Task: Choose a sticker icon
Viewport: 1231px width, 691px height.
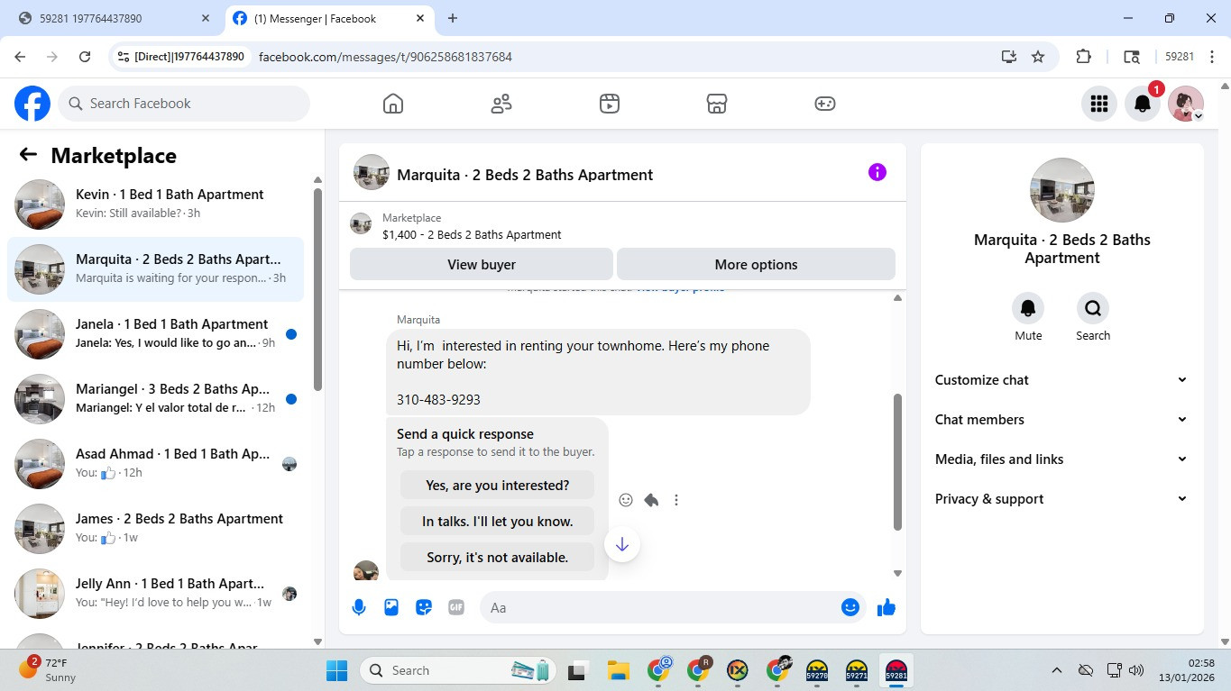Action: tap(424, 607)
